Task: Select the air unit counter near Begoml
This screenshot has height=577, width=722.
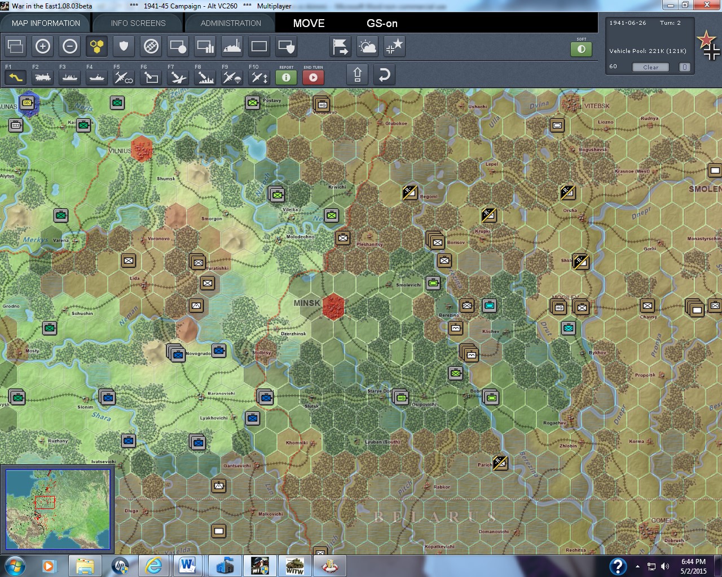Action: pos(410,193)
